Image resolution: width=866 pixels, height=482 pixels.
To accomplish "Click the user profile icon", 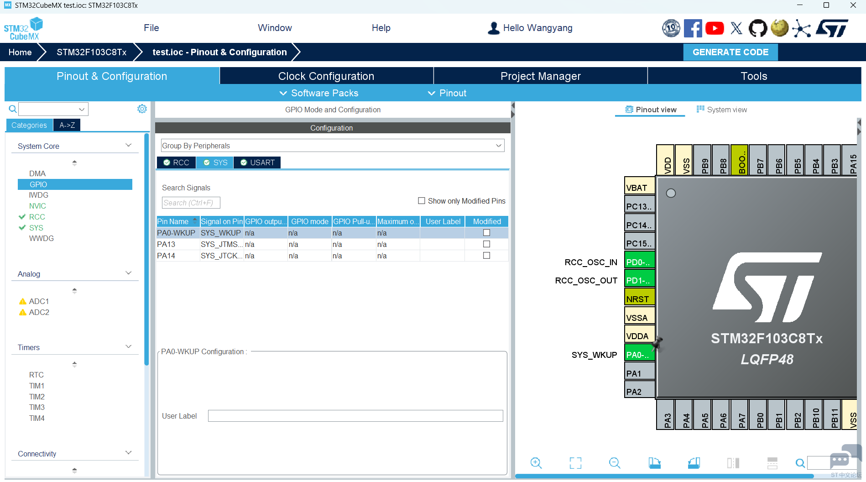I will (x=494, y=28).
